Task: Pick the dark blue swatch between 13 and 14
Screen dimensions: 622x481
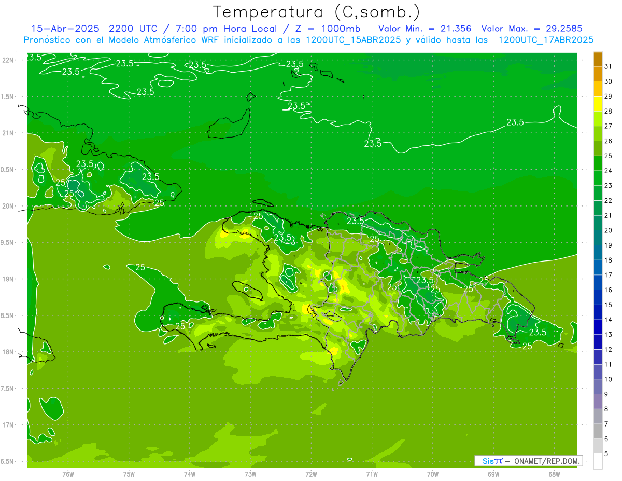Action: 598,327
